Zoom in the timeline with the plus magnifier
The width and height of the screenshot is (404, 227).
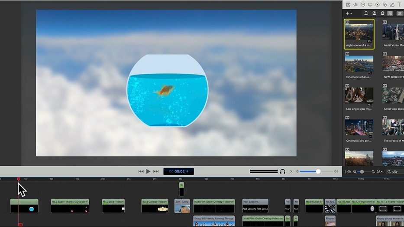pyautogui.click(x=373, y=171)
